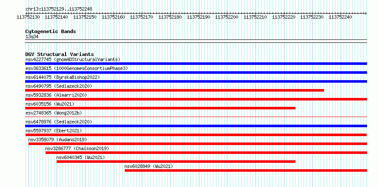Click the nsv4227745 gnomADStructuralVariants label

pos(73,59)
